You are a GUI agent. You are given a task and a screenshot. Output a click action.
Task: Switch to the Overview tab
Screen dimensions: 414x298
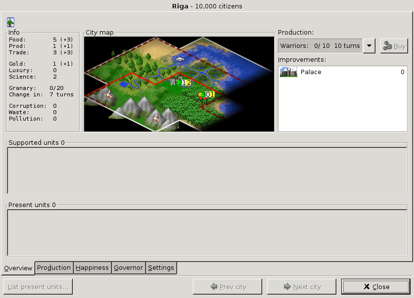pyautogui.click(x=18, y=268)
